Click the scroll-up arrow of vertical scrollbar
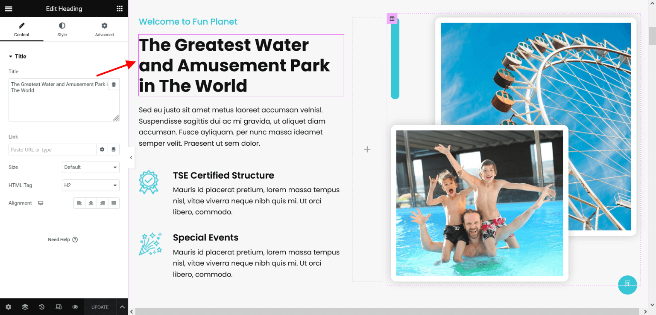 (652, 3)
